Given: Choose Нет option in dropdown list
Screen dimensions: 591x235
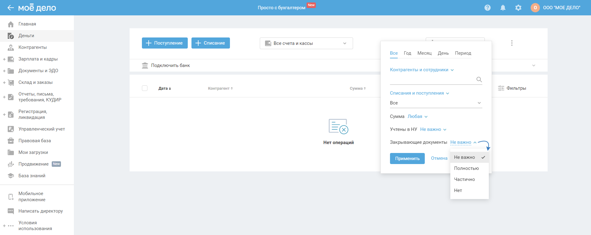Looking at the screenshot, I should click(469, 190).
